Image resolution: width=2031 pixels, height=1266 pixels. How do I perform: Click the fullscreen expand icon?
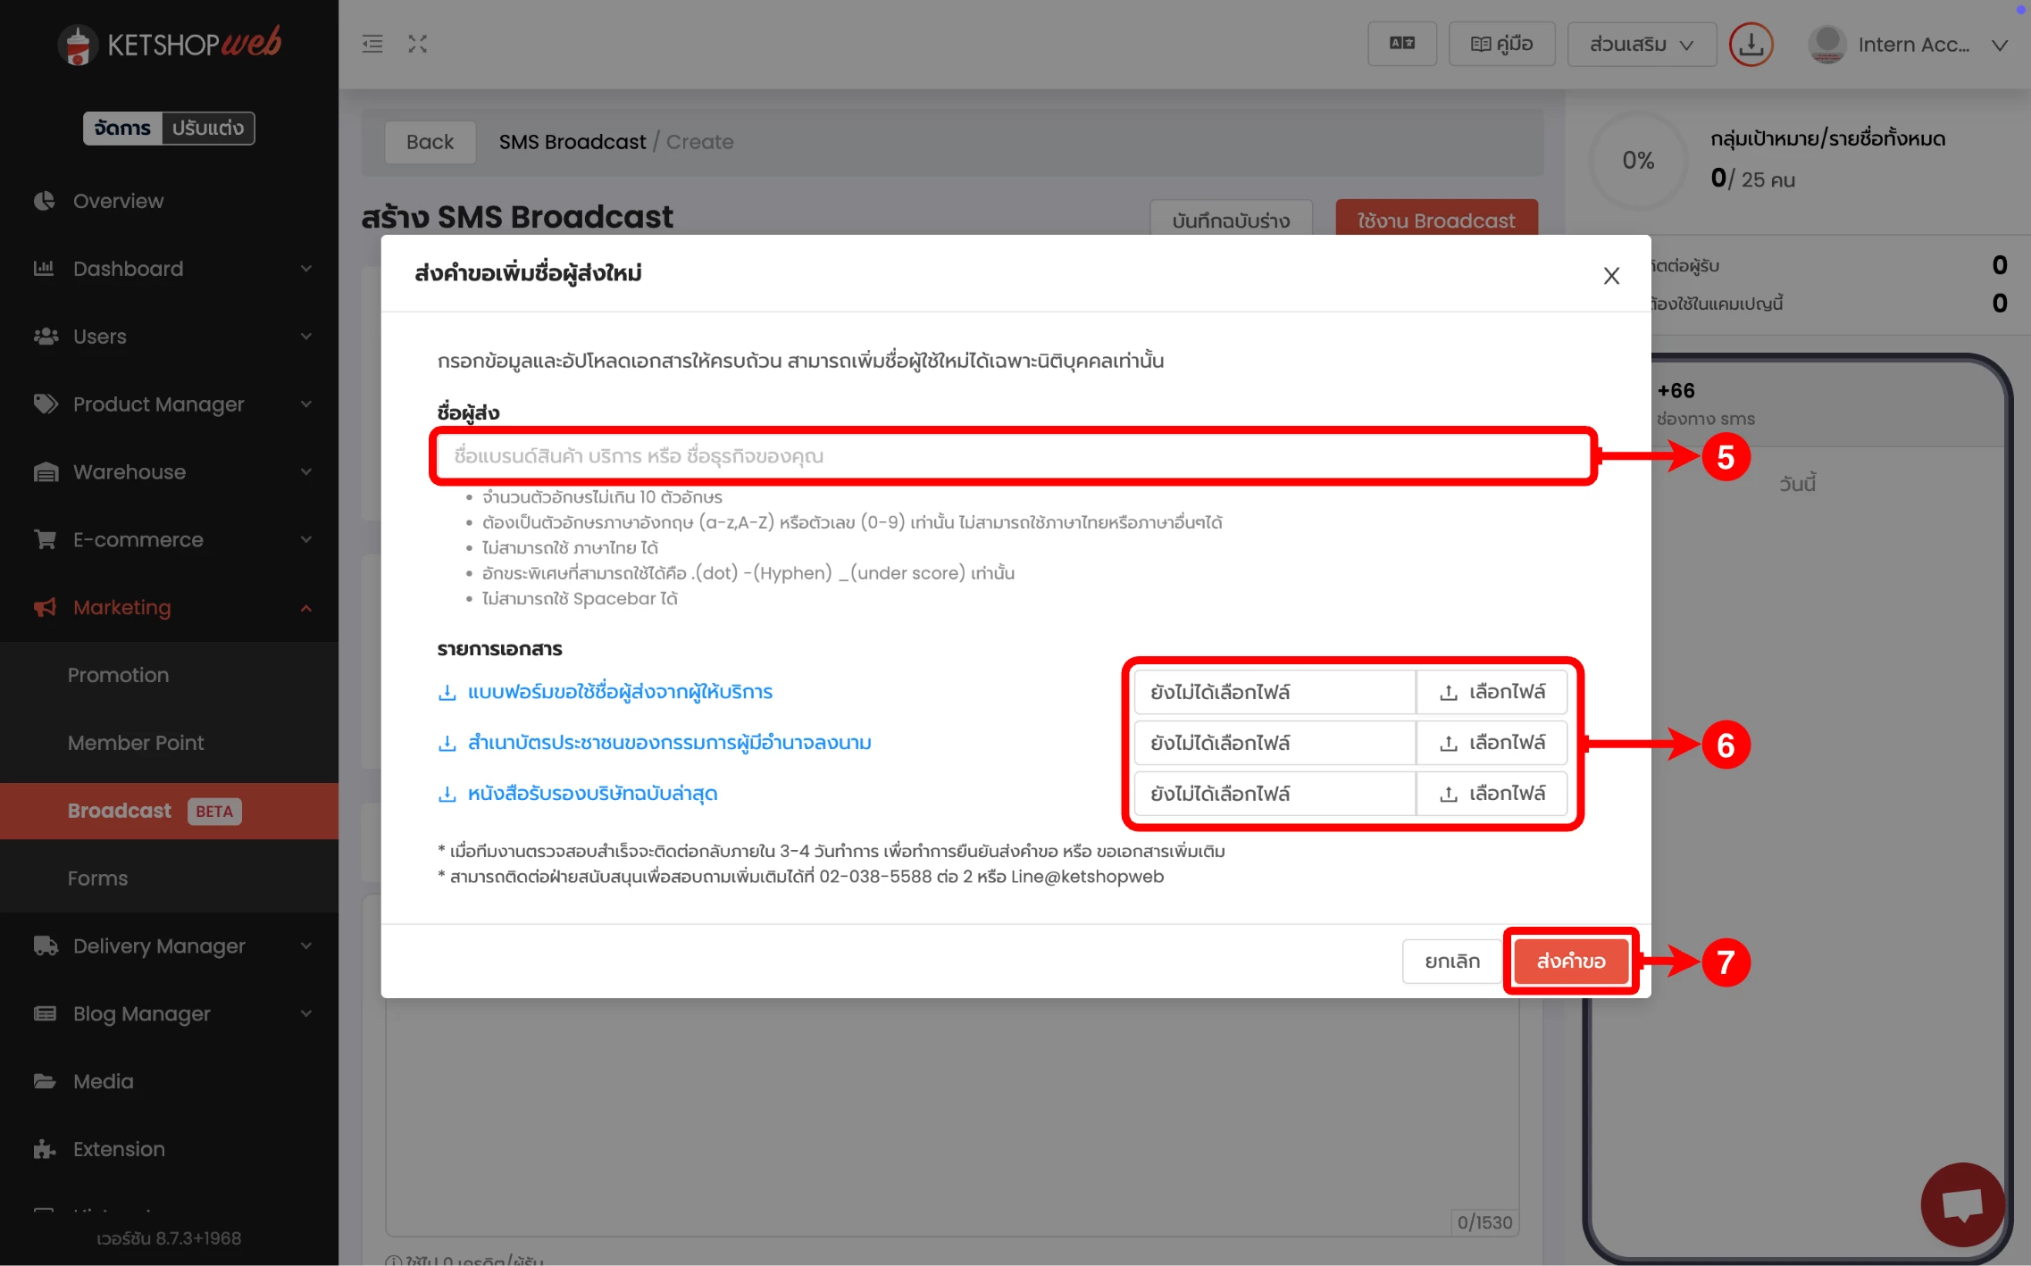click(418, 44)
